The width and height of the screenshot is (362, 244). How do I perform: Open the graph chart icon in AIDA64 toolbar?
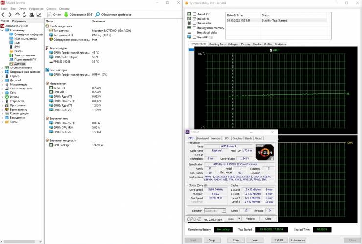(39, 15)
